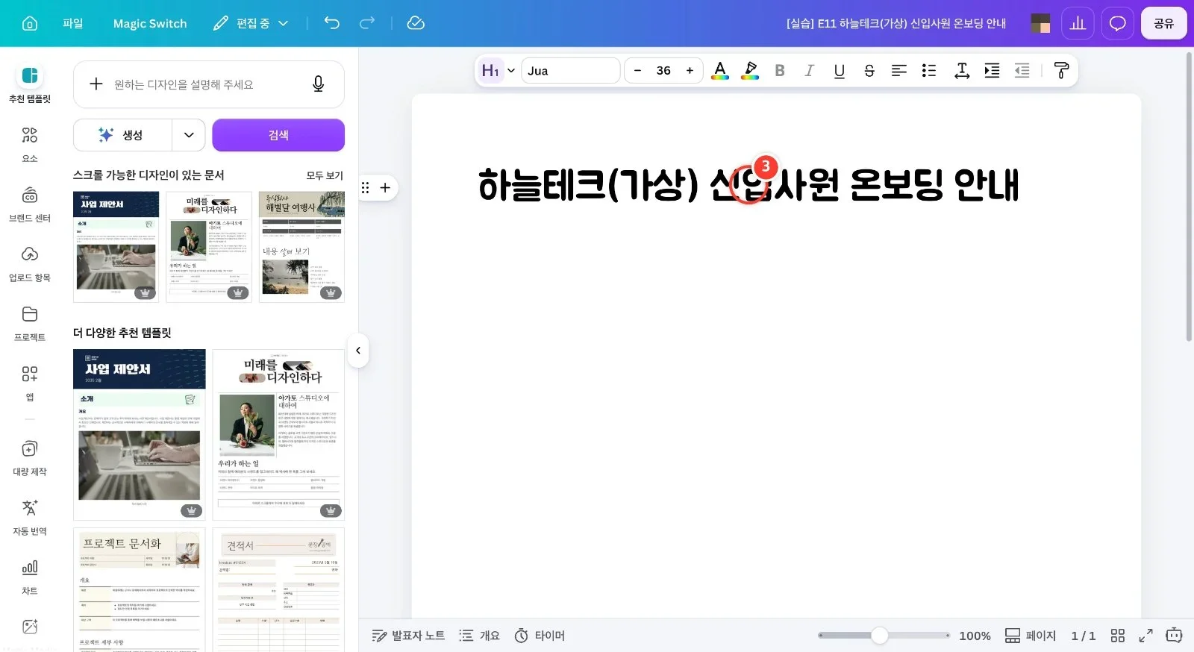
Task: Undo the last action
Action: click(x=332, y=23)
